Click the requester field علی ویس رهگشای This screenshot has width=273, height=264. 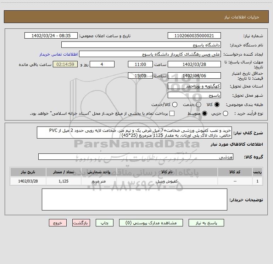tap(150, 54)
